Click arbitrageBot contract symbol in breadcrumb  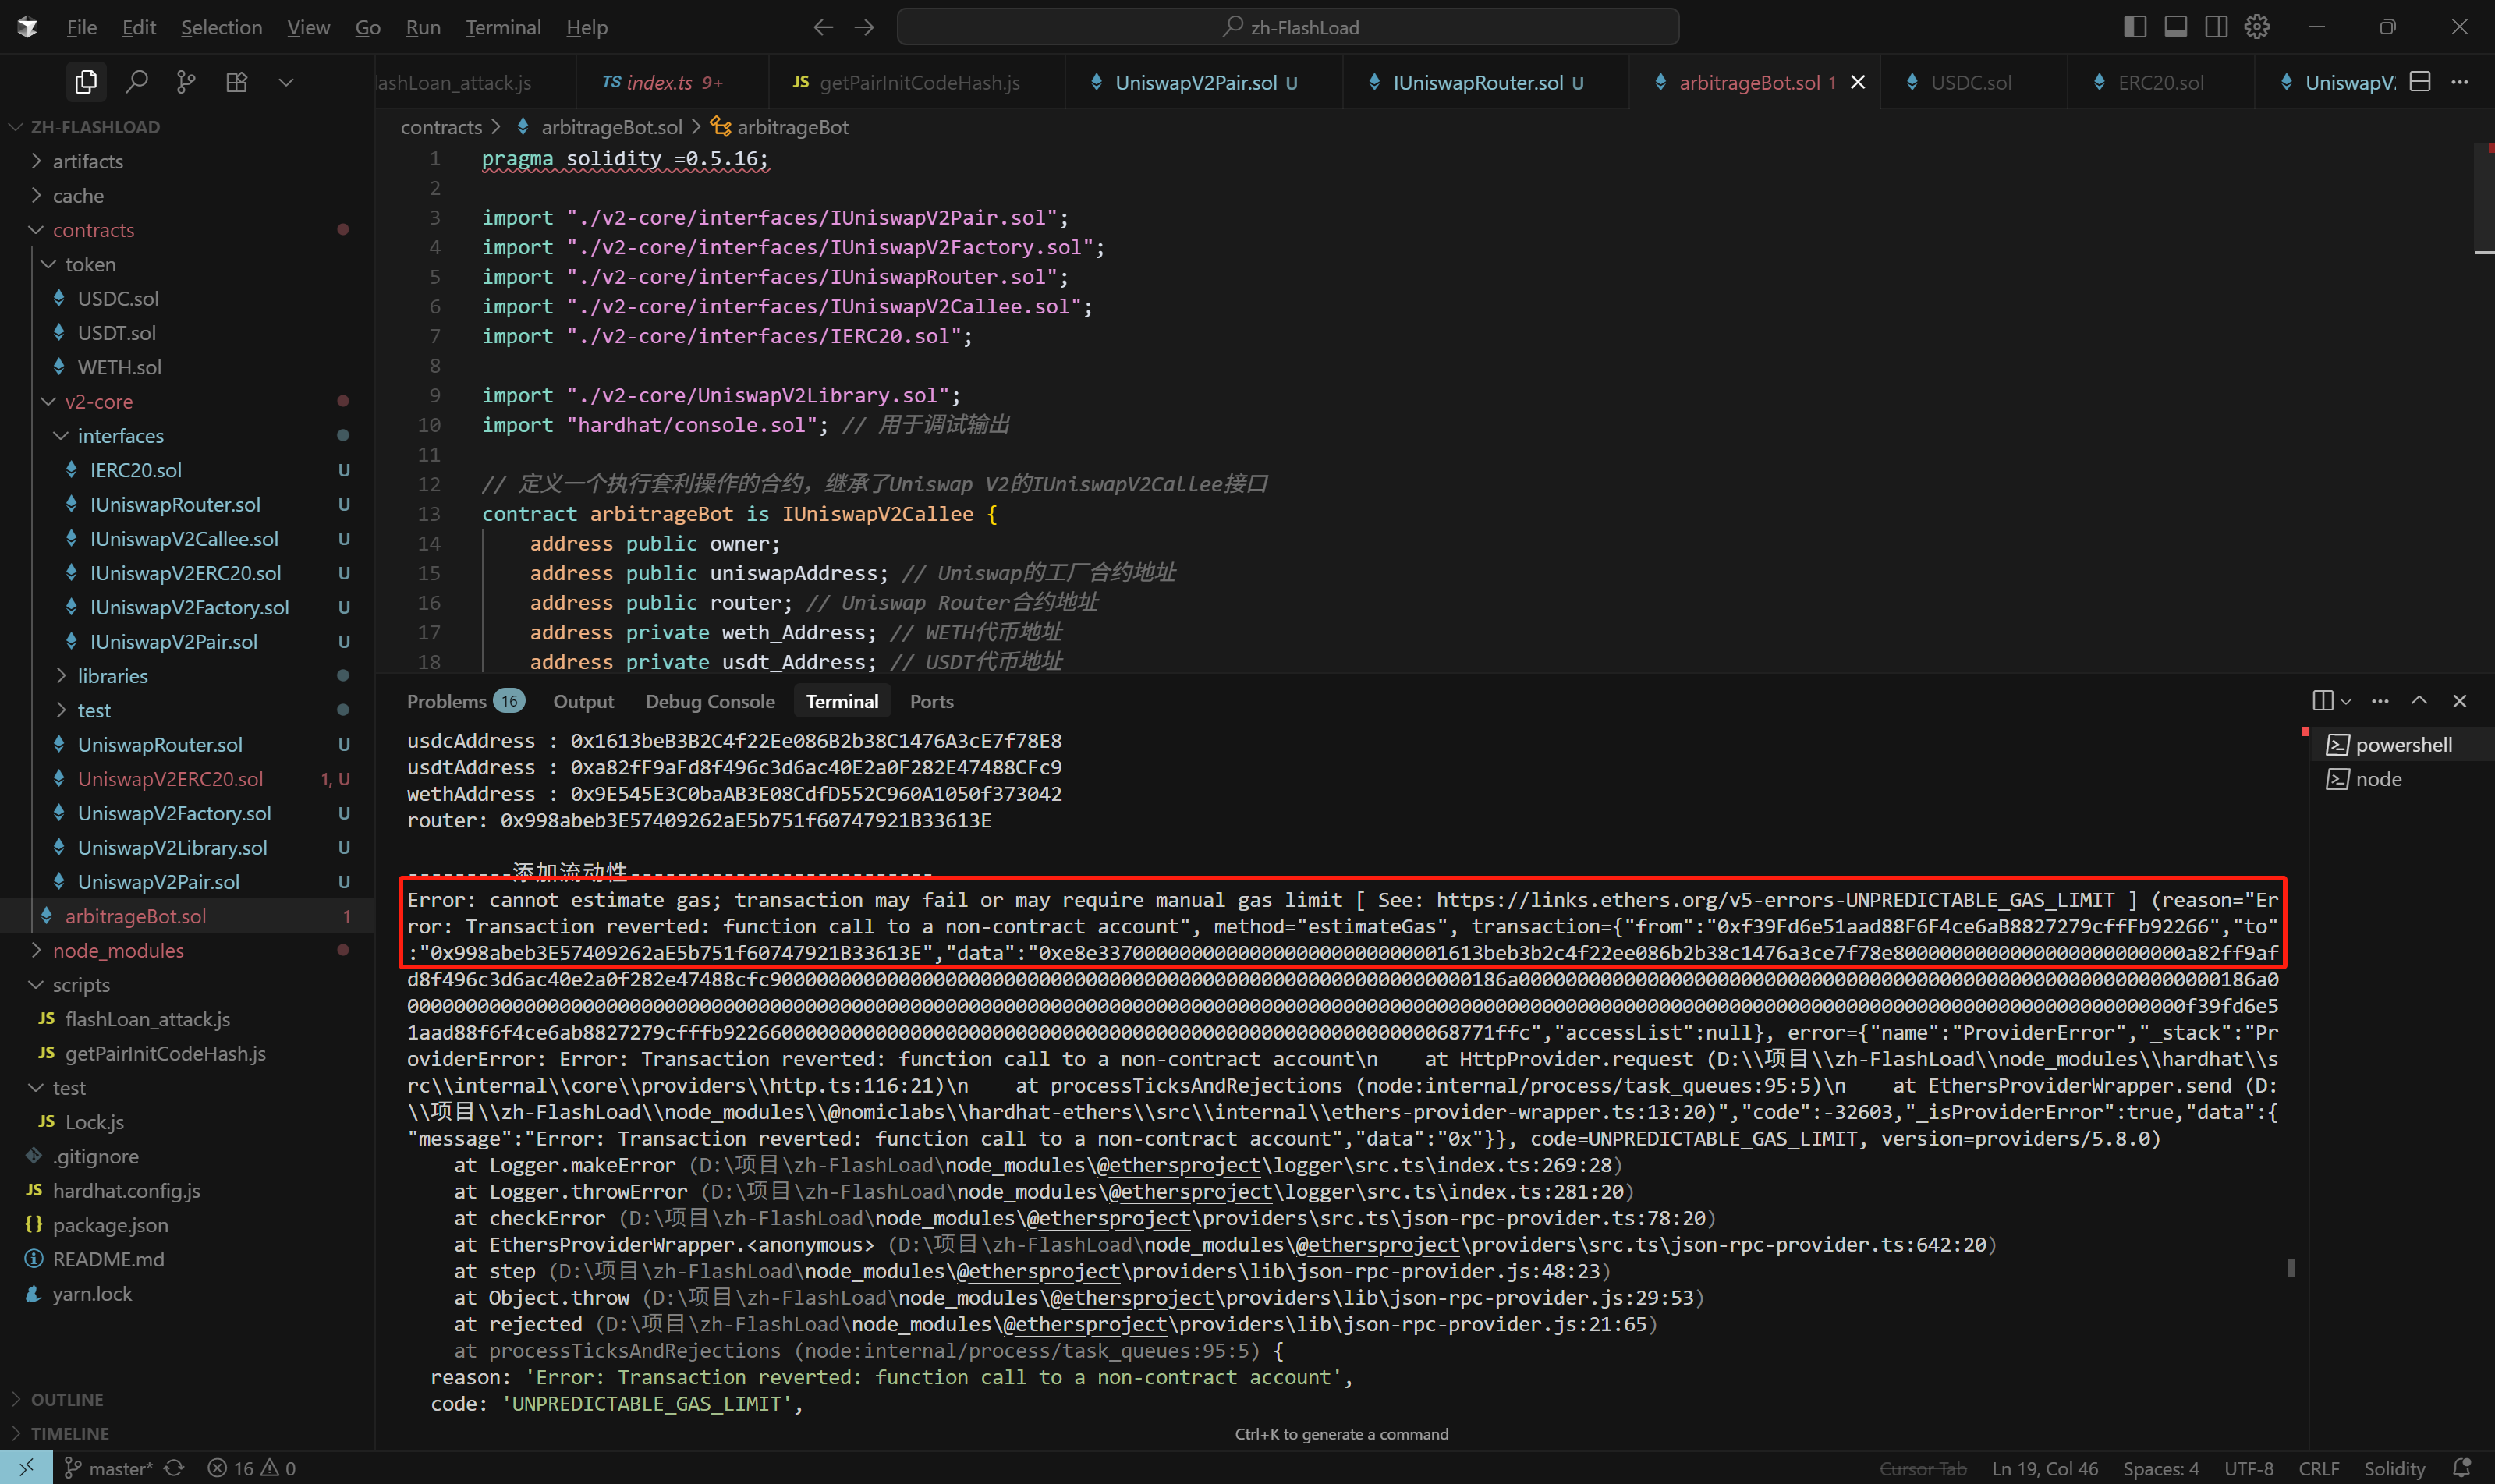tap(780, 127)
